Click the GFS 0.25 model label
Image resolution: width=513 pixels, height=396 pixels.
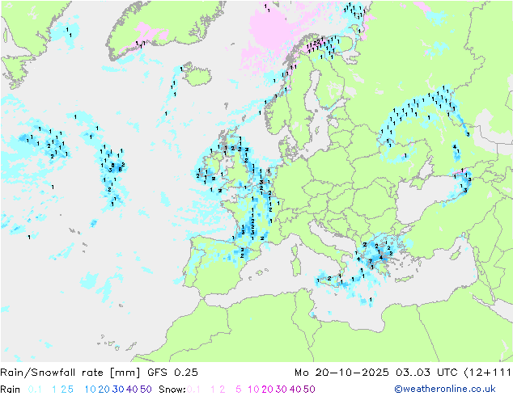tap(172, 373)
